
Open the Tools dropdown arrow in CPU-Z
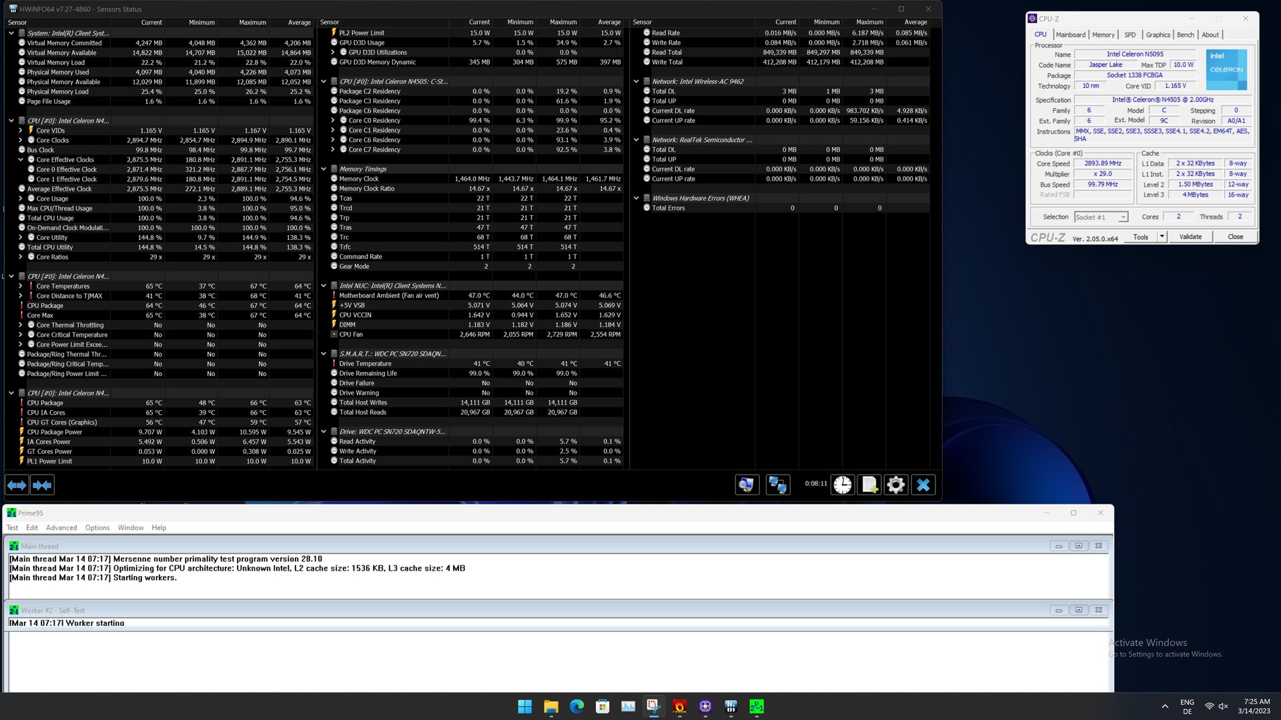(1162, 237)
